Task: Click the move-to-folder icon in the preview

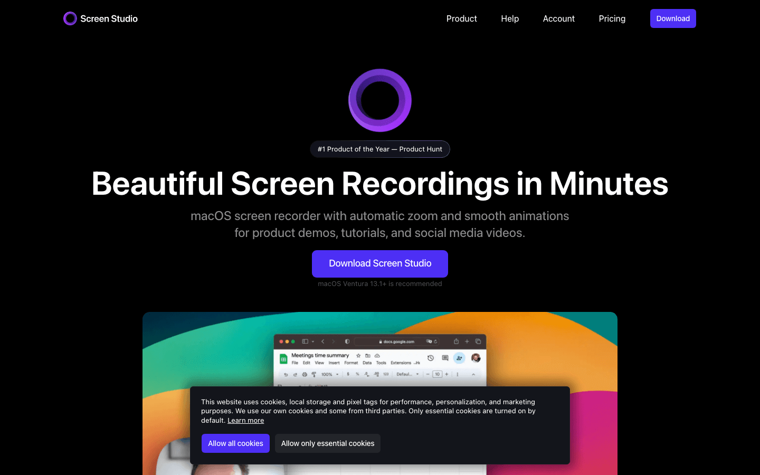Action: click(368, 356)
